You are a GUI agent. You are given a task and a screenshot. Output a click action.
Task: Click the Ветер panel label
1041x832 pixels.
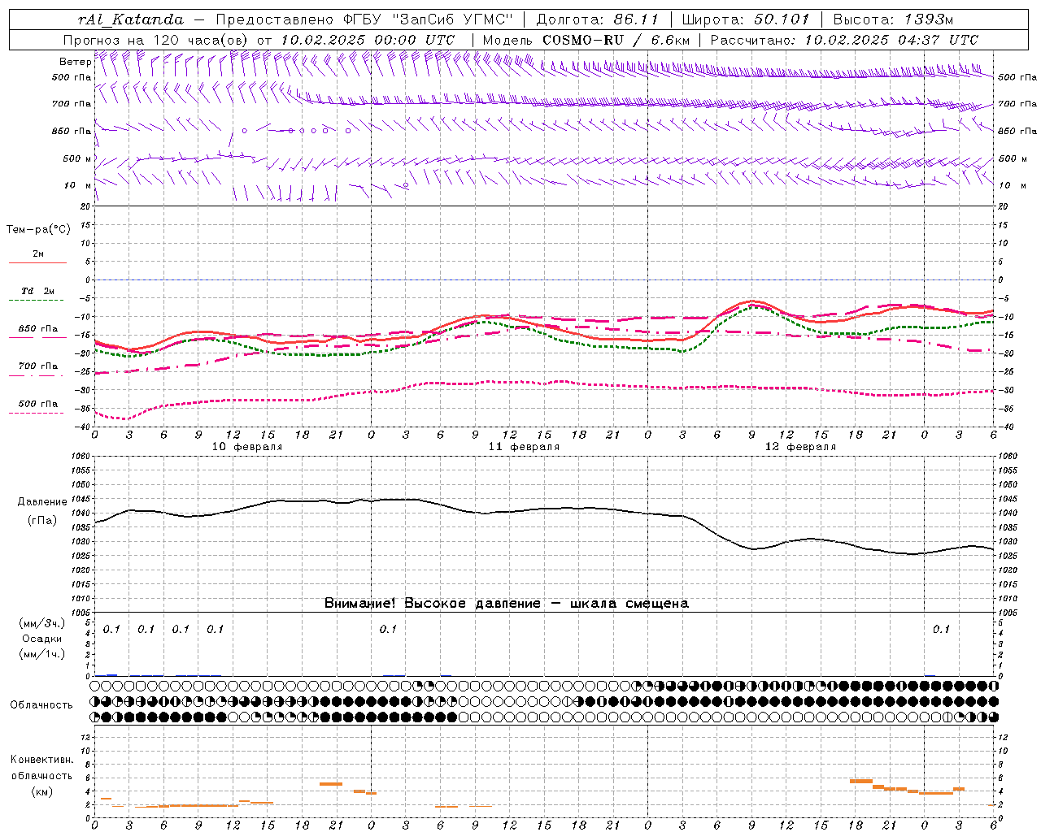[75, 62]
